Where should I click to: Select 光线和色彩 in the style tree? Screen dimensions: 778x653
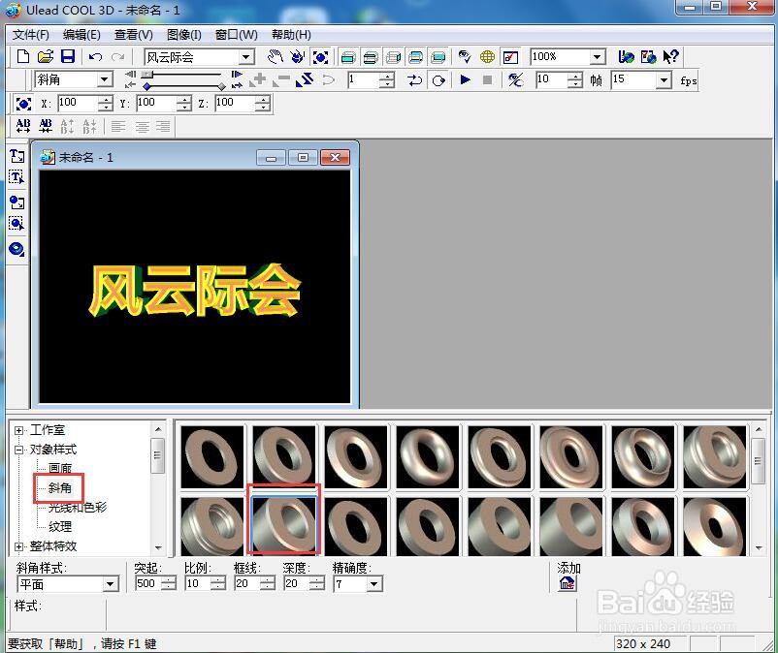[78, 508]
